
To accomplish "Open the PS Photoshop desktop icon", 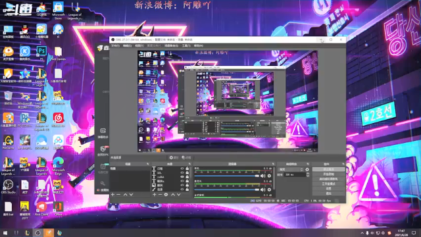I will point(41,53).
